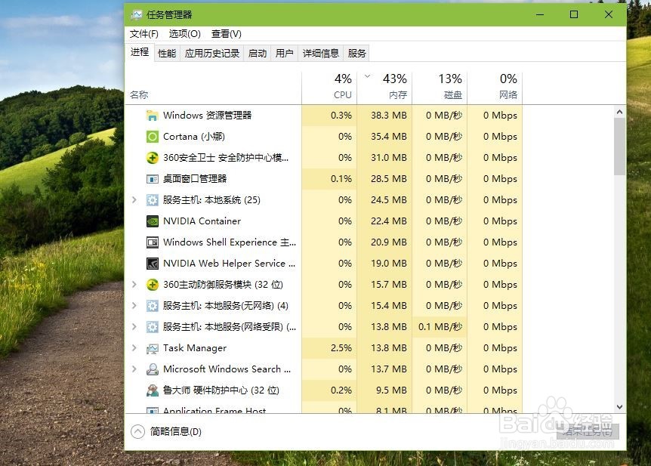The image size is (651, 466).
Task: Click the 360安全卫士 安全防护中心 icon
Action: [153, 158]
